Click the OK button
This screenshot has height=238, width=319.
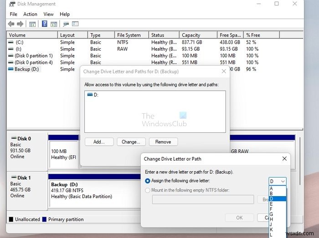(x=239, y=218)
